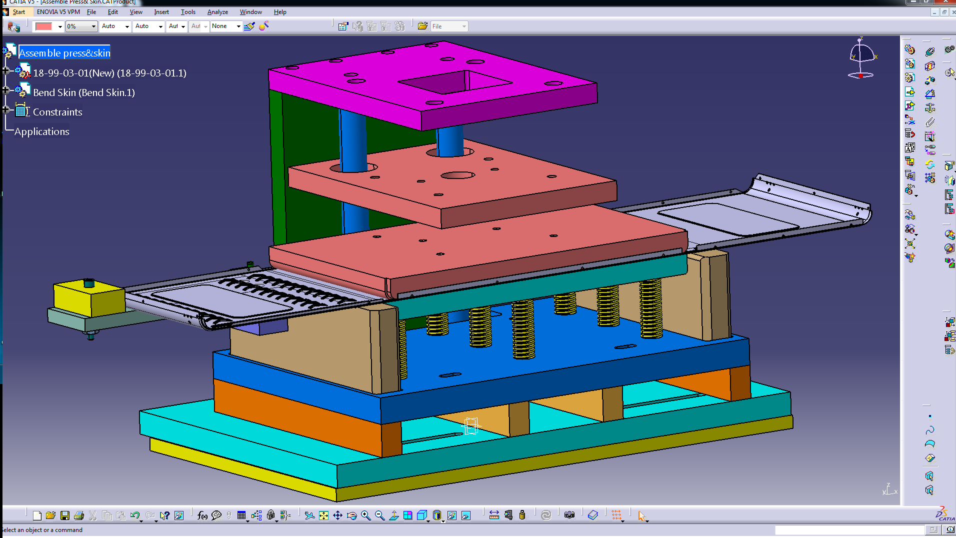Open the Insert menu
This screenshot has width=956, height=538.
pyautogui.click(x=161, y=12)
